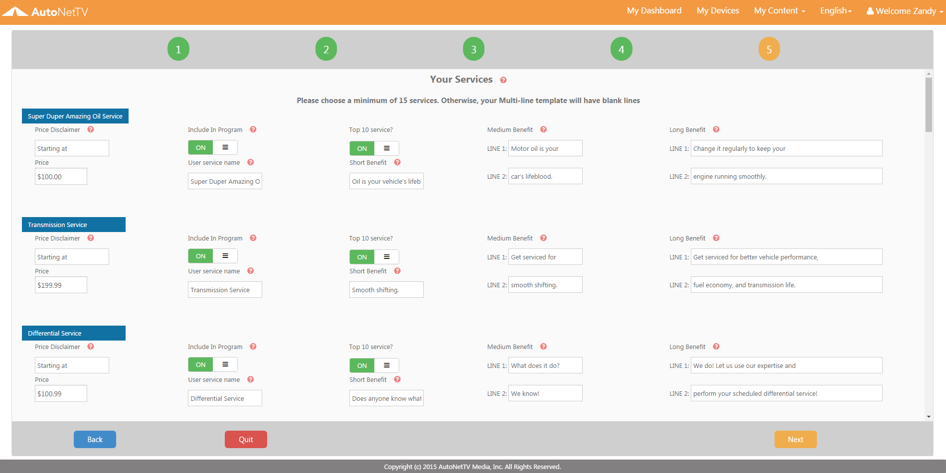The image size is (946, 473).
Task: Go to My Dashboard
Action: tap(654, 11)
